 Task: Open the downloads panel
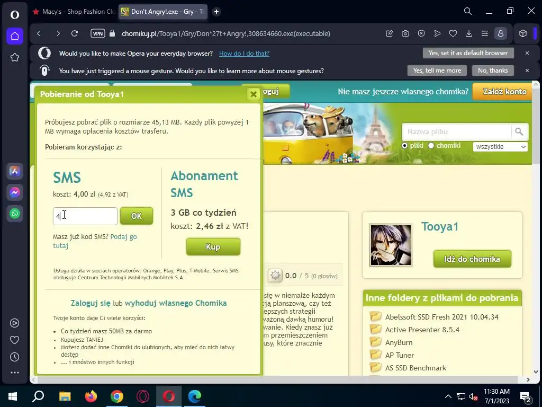click(x=469, y=33)
